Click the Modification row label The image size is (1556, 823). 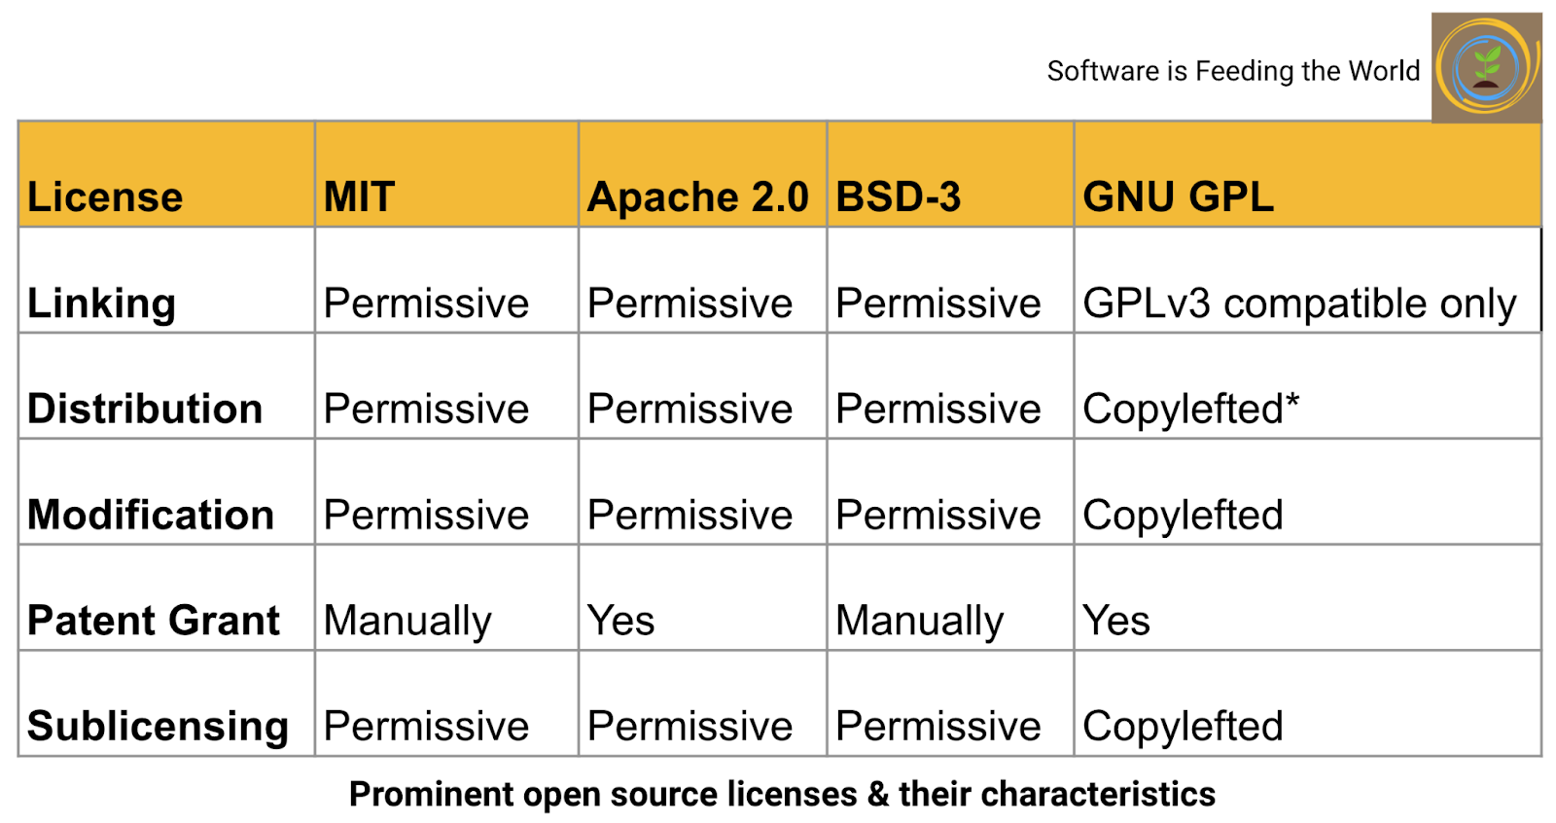tap(151, 515)
